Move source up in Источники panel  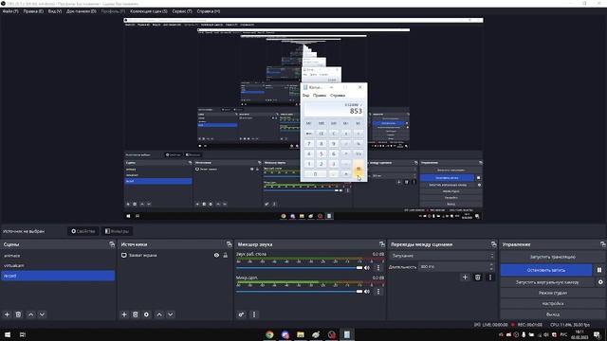pyautogui.click(x=159, y=314)
